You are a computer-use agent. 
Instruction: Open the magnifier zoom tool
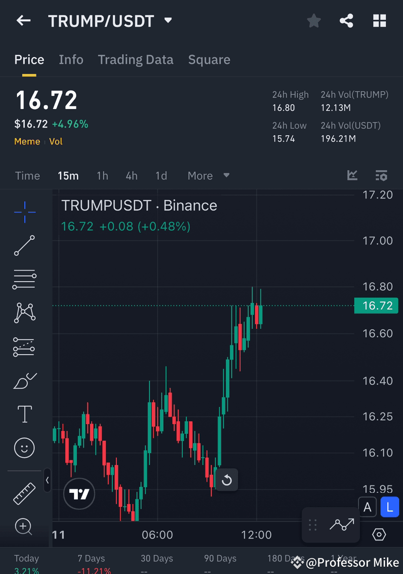pyautogui.click(x=24, y=527)
